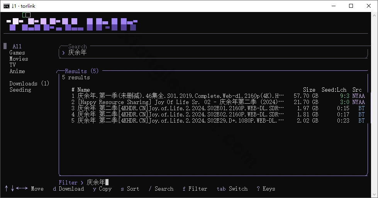This screenshot has height=198, width=378.
Task: Maximize the torlink window
Action: (351, 6)
